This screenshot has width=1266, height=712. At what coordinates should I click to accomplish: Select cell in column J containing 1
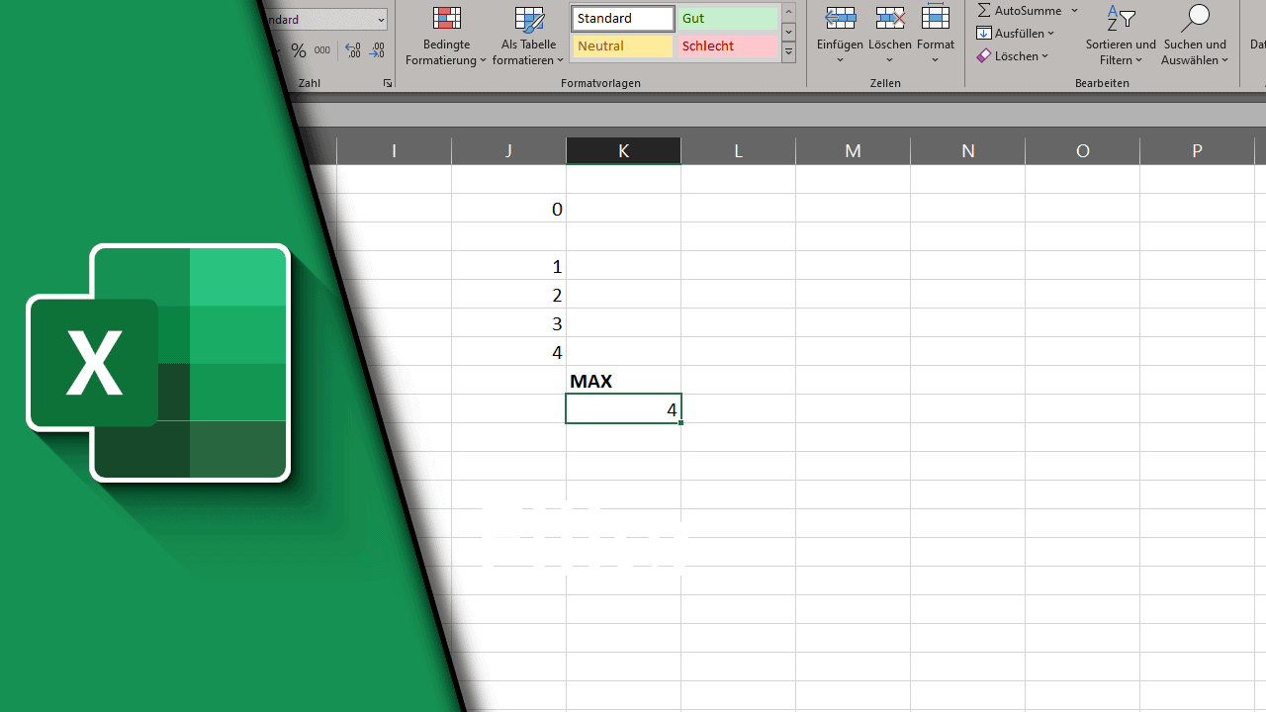pos(508,266)
